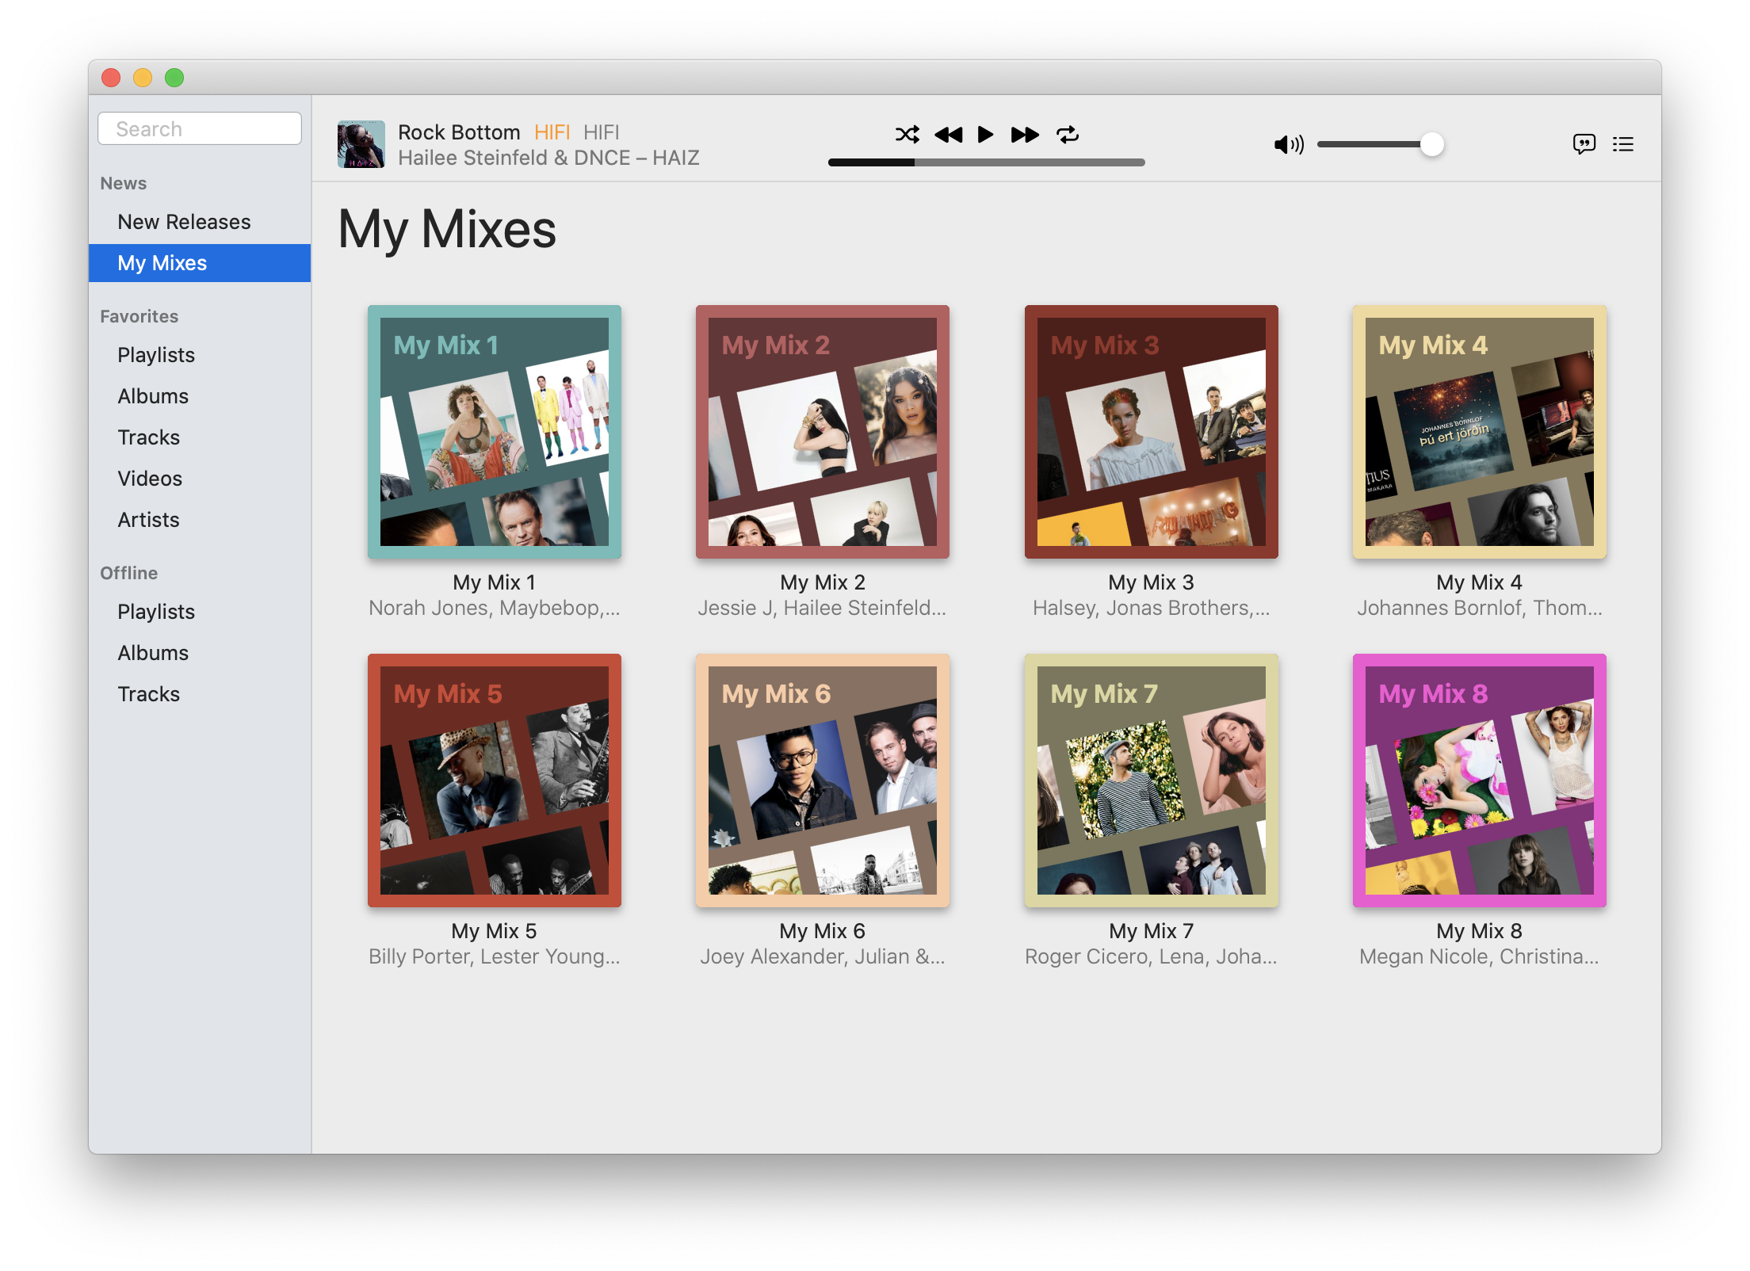Click the 'My Mix 5' caption text

[x=495, y=931]
